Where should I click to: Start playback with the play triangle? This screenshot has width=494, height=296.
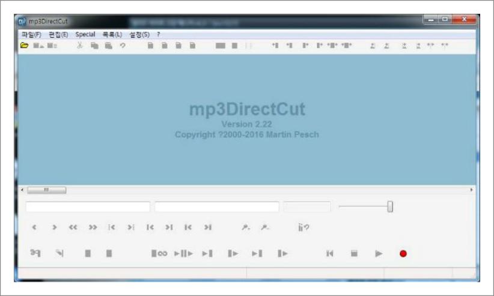(379, 253)
